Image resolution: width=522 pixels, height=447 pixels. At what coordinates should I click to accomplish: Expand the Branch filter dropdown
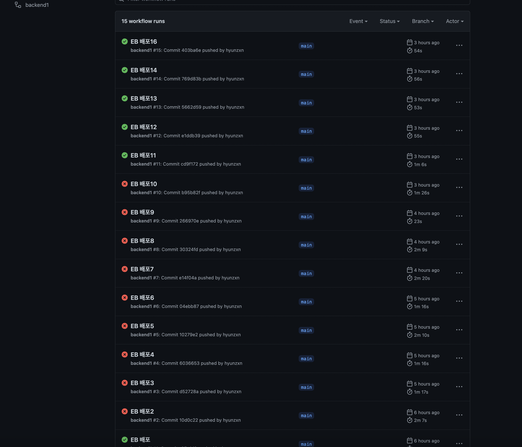tap(423, 21)
